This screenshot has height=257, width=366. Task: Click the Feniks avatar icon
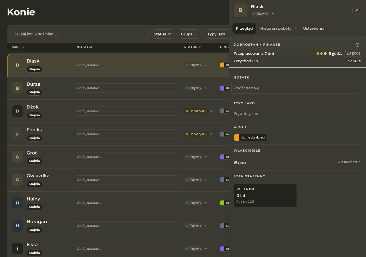(17, 134)
